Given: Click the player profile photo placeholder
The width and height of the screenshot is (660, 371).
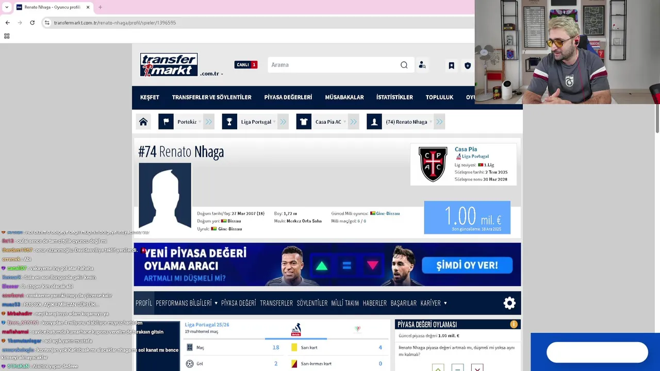Looking at the screenshot, I should 165,196.
